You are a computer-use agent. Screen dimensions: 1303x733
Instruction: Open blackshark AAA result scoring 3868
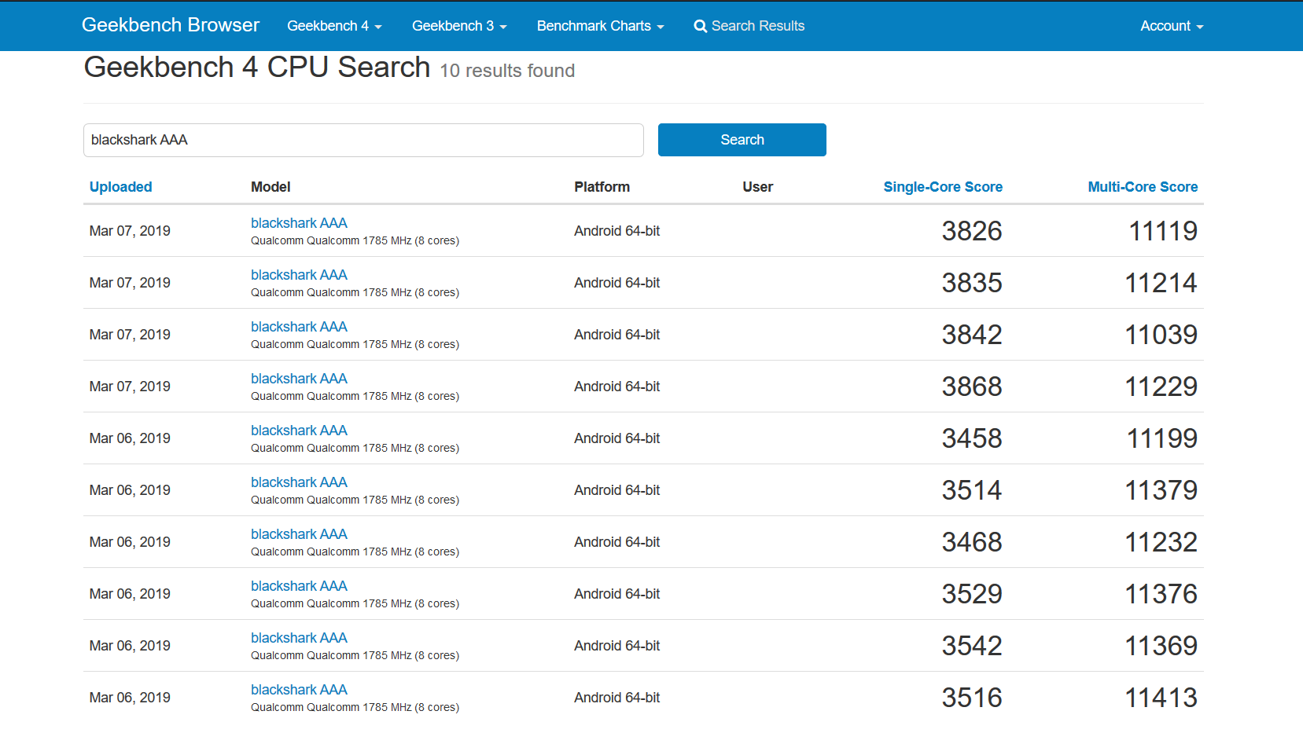[x=299, y=379]
